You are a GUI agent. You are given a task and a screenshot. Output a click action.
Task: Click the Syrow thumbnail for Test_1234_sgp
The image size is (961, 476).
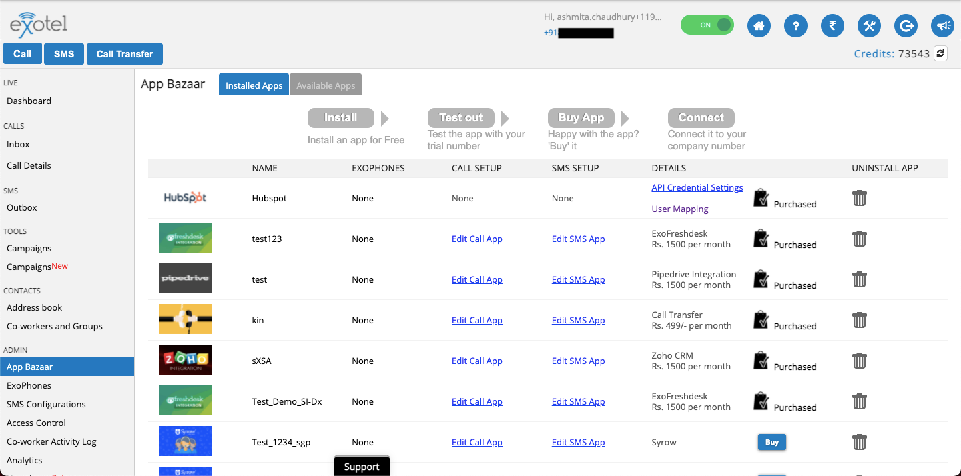(x=186, y=441)
